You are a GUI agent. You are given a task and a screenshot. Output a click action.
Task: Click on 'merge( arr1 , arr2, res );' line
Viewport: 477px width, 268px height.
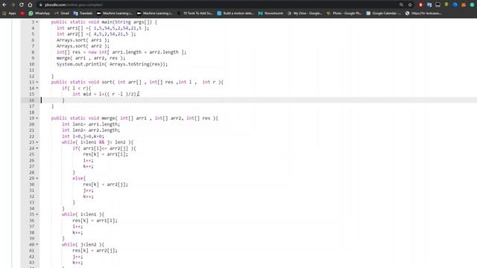[91, 58]
